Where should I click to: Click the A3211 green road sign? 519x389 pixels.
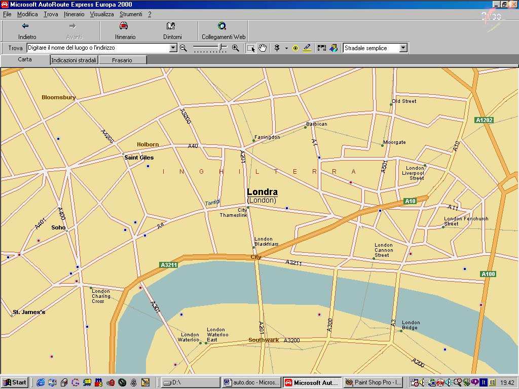tap(169, 265)
